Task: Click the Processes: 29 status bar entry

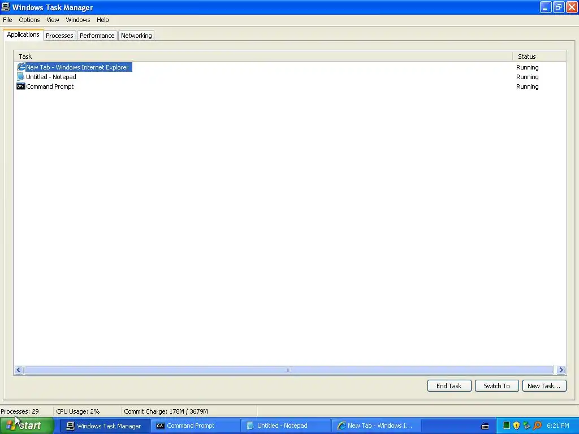Action: coord(26,411)
